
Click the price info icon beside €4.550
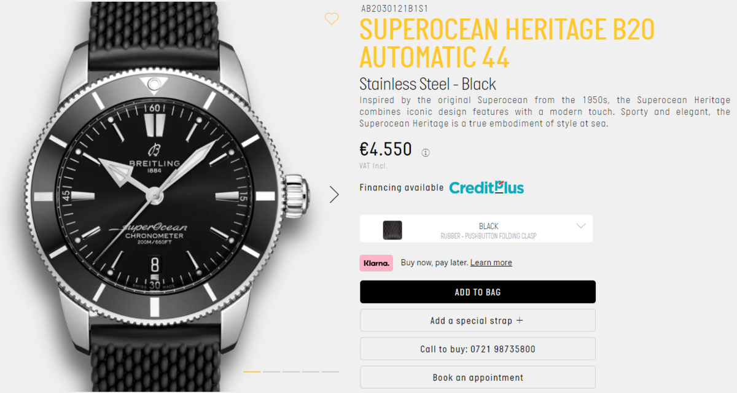click(x=426, y=152)
